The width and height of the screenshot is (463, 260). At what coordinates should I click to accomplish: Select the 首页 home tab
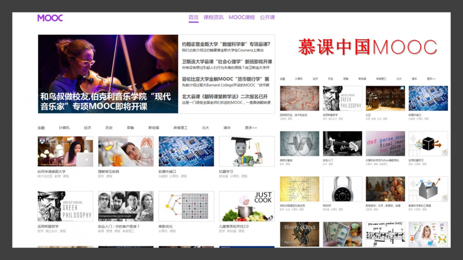(x=193, y=18)
